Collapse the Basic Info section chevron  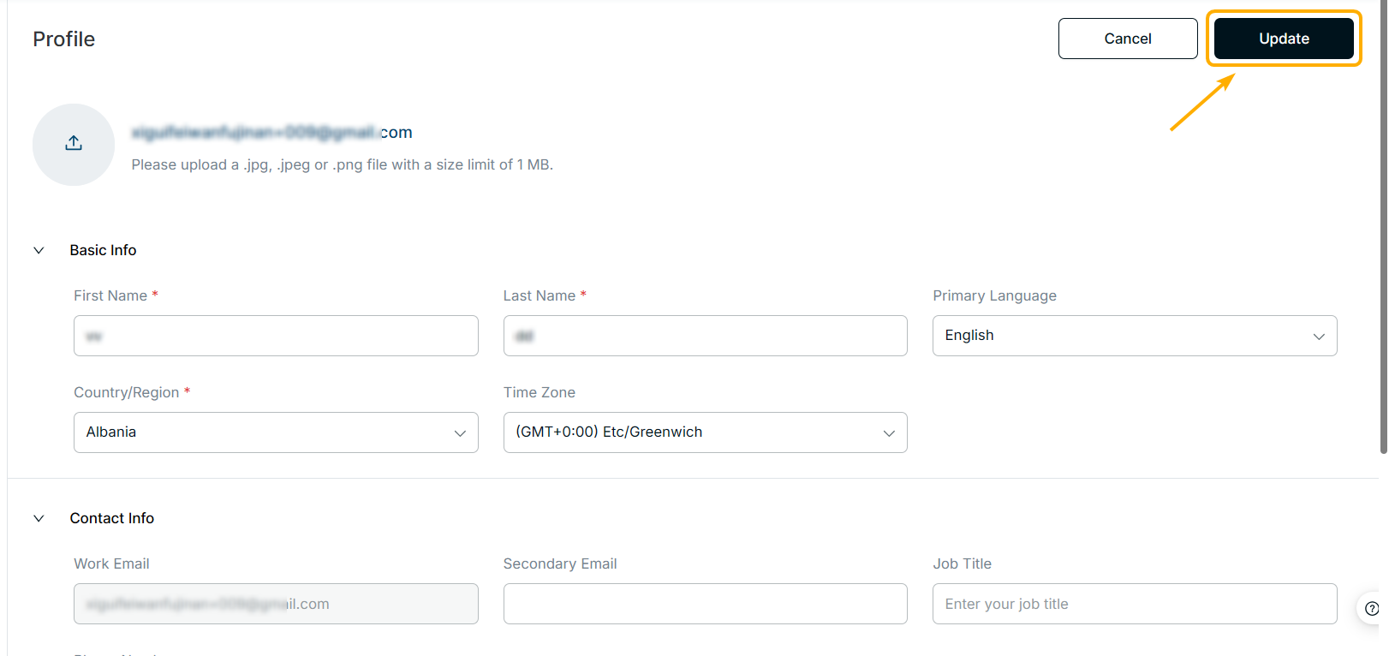[39, 250]
